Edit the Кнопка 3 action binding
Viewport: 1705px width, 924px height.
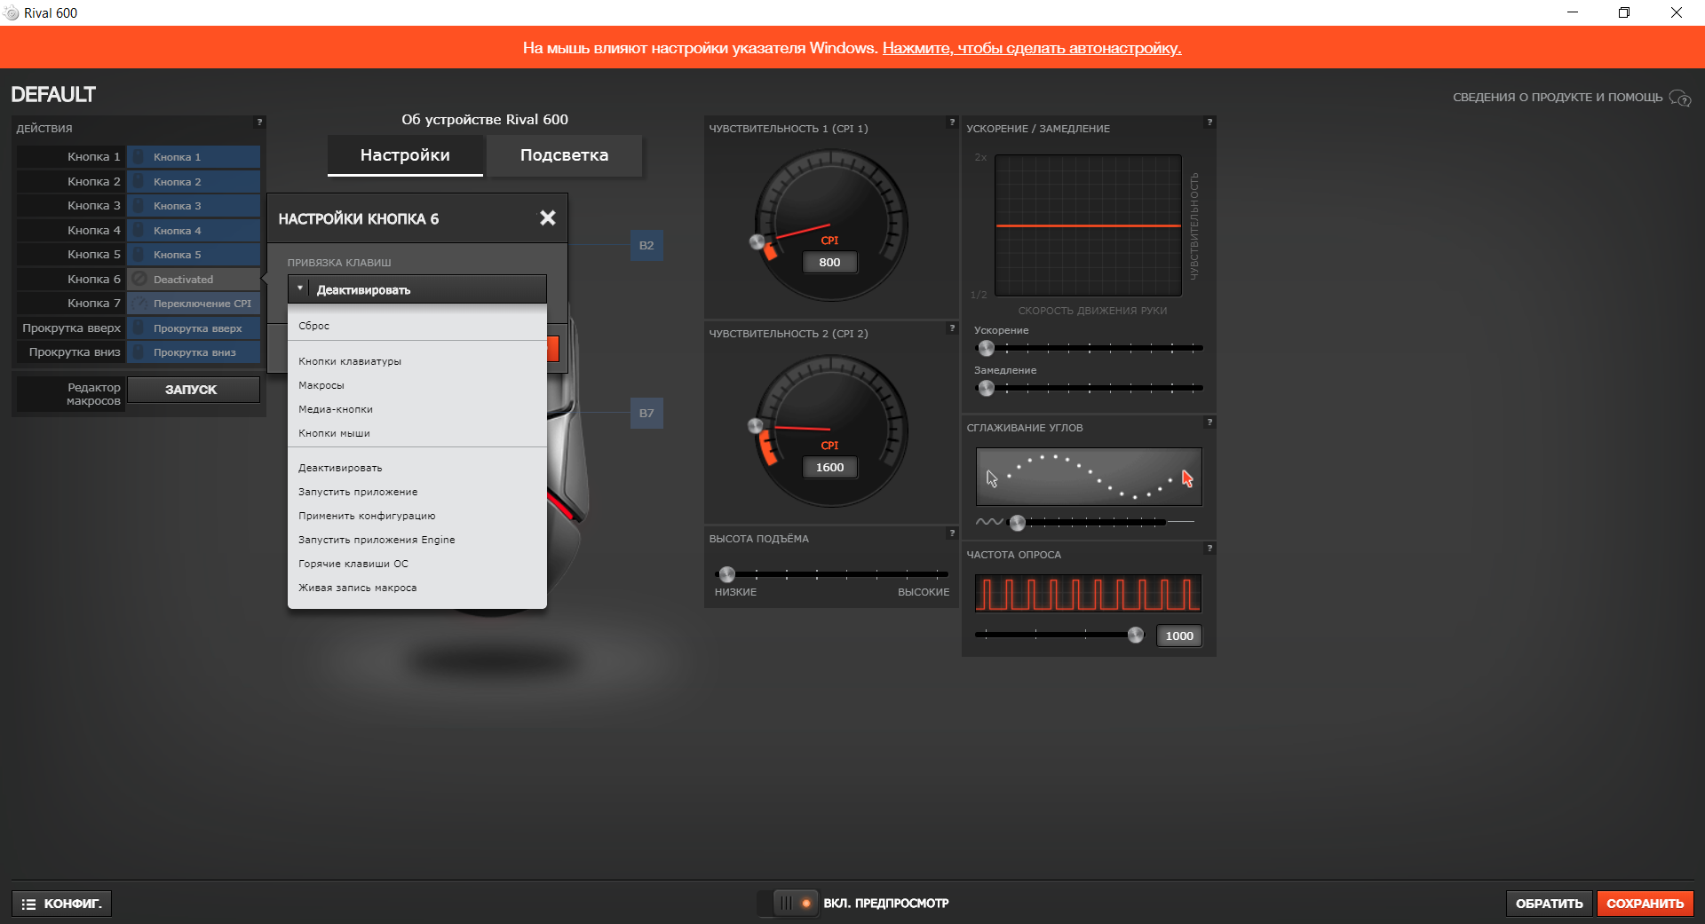pyautogui.click(x=194, y=206)
